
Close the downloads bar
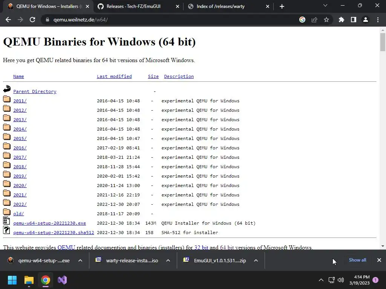(x=379, y=260)
